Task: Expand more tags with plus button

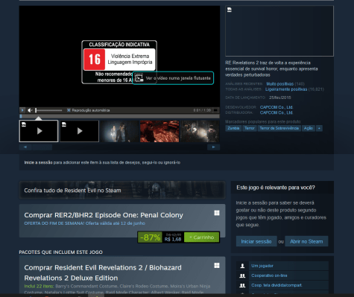Action: pyautogui.click(x=319, y=128)
